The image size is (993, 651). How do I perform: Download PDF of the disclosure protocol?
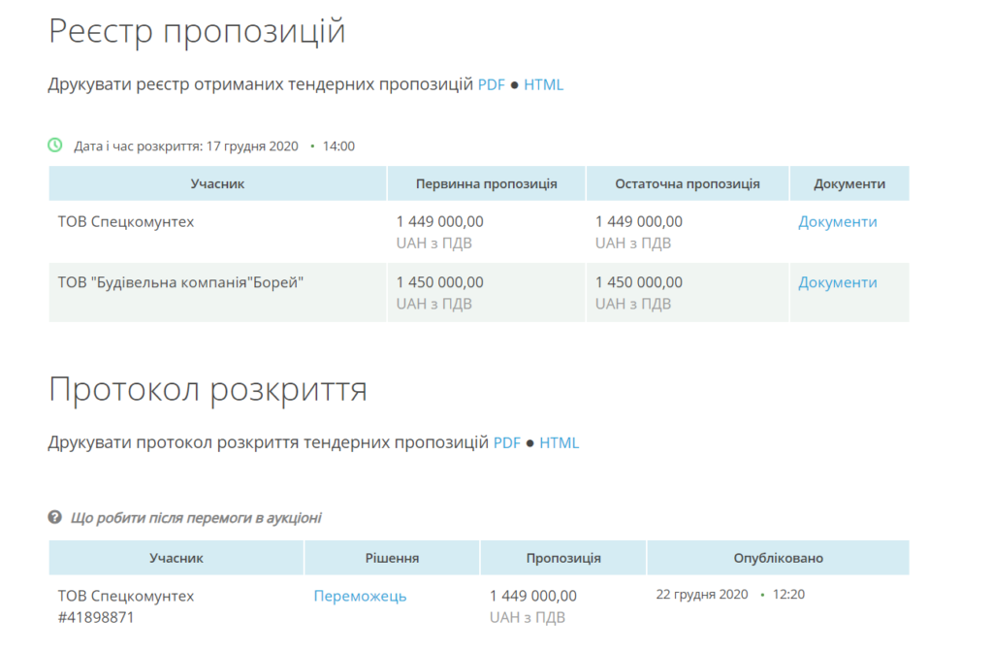(x=507, y=442)
